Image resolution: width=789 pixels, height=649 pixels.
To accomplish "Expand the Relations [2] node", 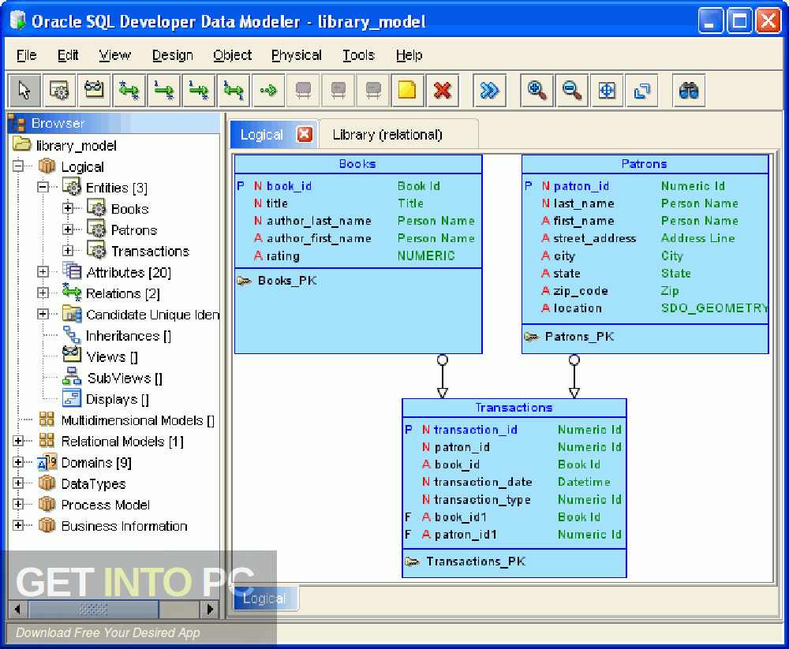I will (43, 293).
